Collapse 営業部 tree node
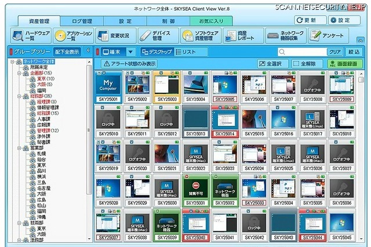Viewport: 371px width, 247px height. point(19,148)
